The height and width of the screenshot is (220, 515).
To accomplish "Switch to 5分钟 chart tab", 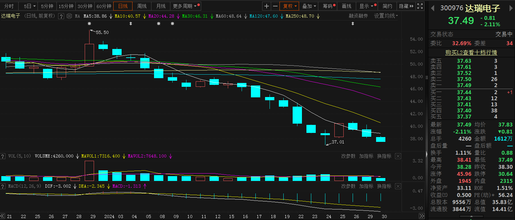I will point(47,6).
